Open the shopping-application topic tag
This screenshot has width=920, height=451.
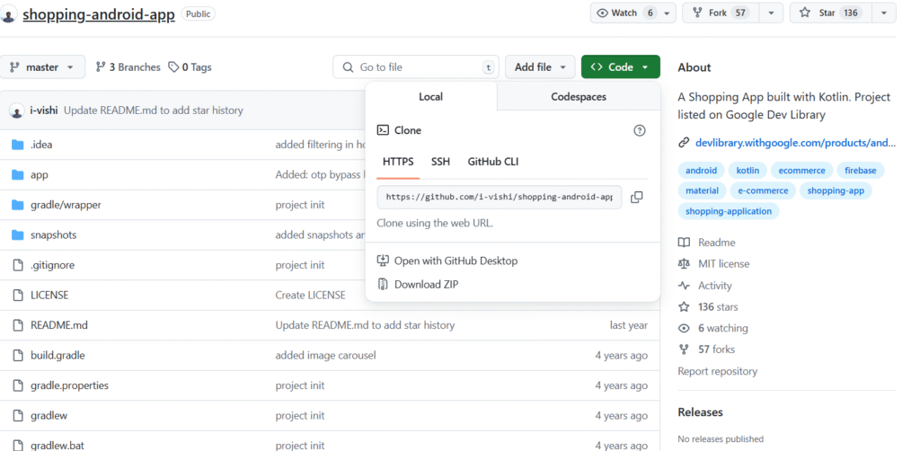(728, 211)
